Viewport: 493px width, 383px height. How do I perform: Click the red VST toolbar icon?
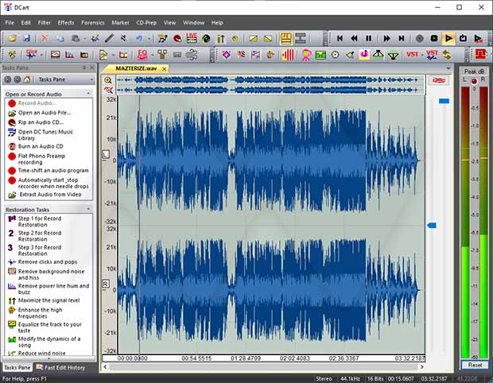point(412,55)
